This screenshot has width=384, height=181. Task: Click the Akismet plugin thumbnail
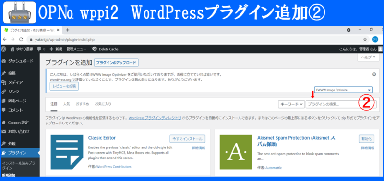pyautogui.click(x=236, y=152)
